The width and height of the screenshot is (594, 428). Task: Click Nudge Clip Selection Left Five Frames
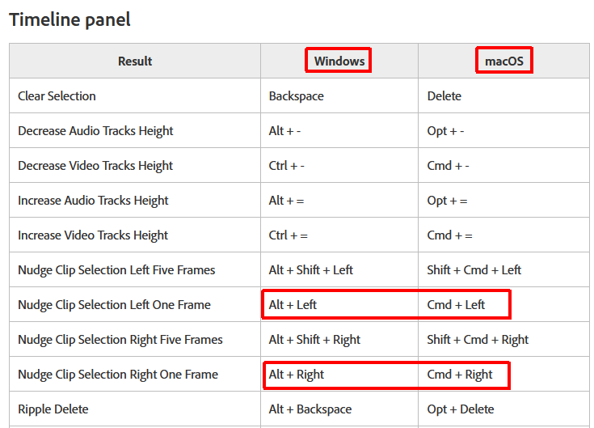click(x=116, y=270)
